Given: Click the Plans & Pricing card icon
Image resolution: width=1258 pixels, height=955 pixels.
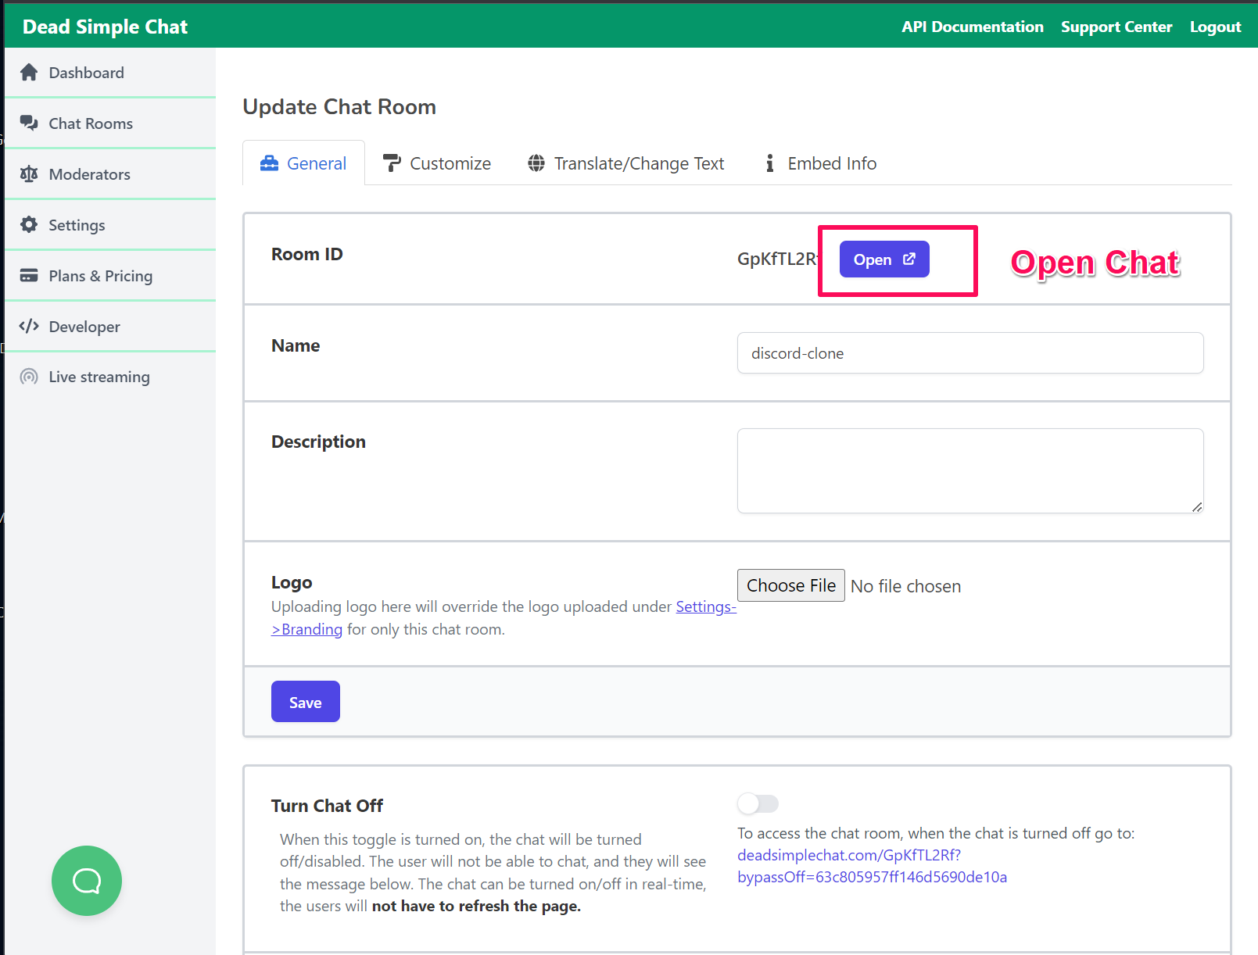Looking at the screenshot, I should click(x=29, y=276).
